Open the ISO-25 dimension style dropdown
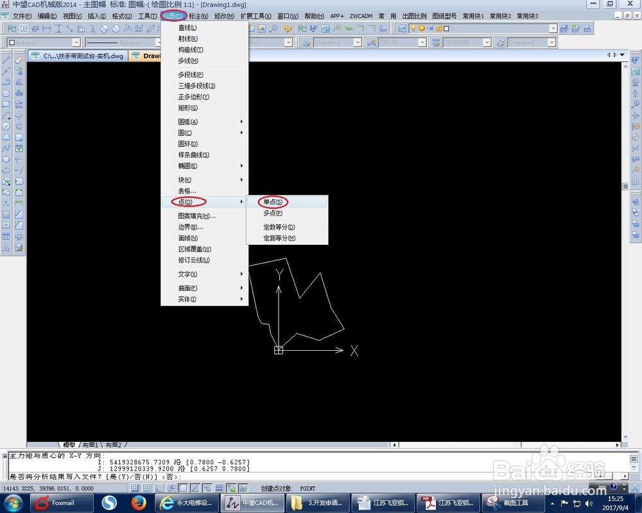 click(x=423, y=42)
